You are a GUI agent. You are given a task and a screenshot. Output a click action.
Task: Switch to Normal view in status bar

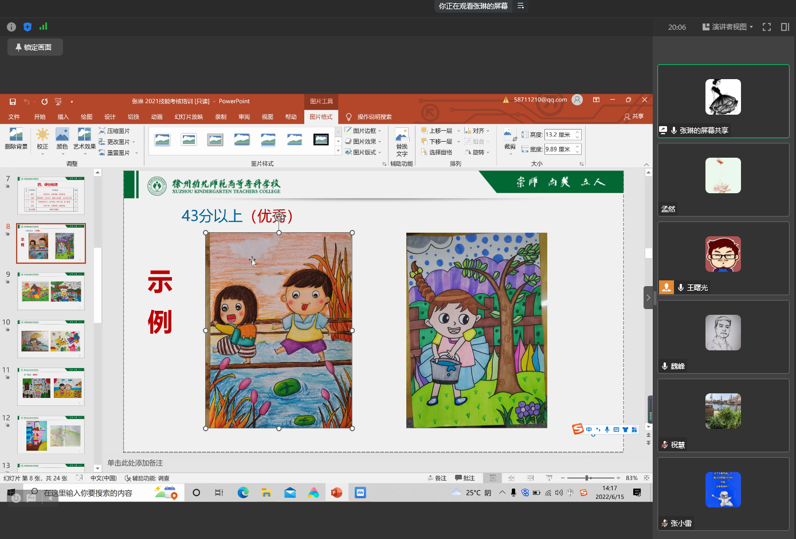coord(492,478)
